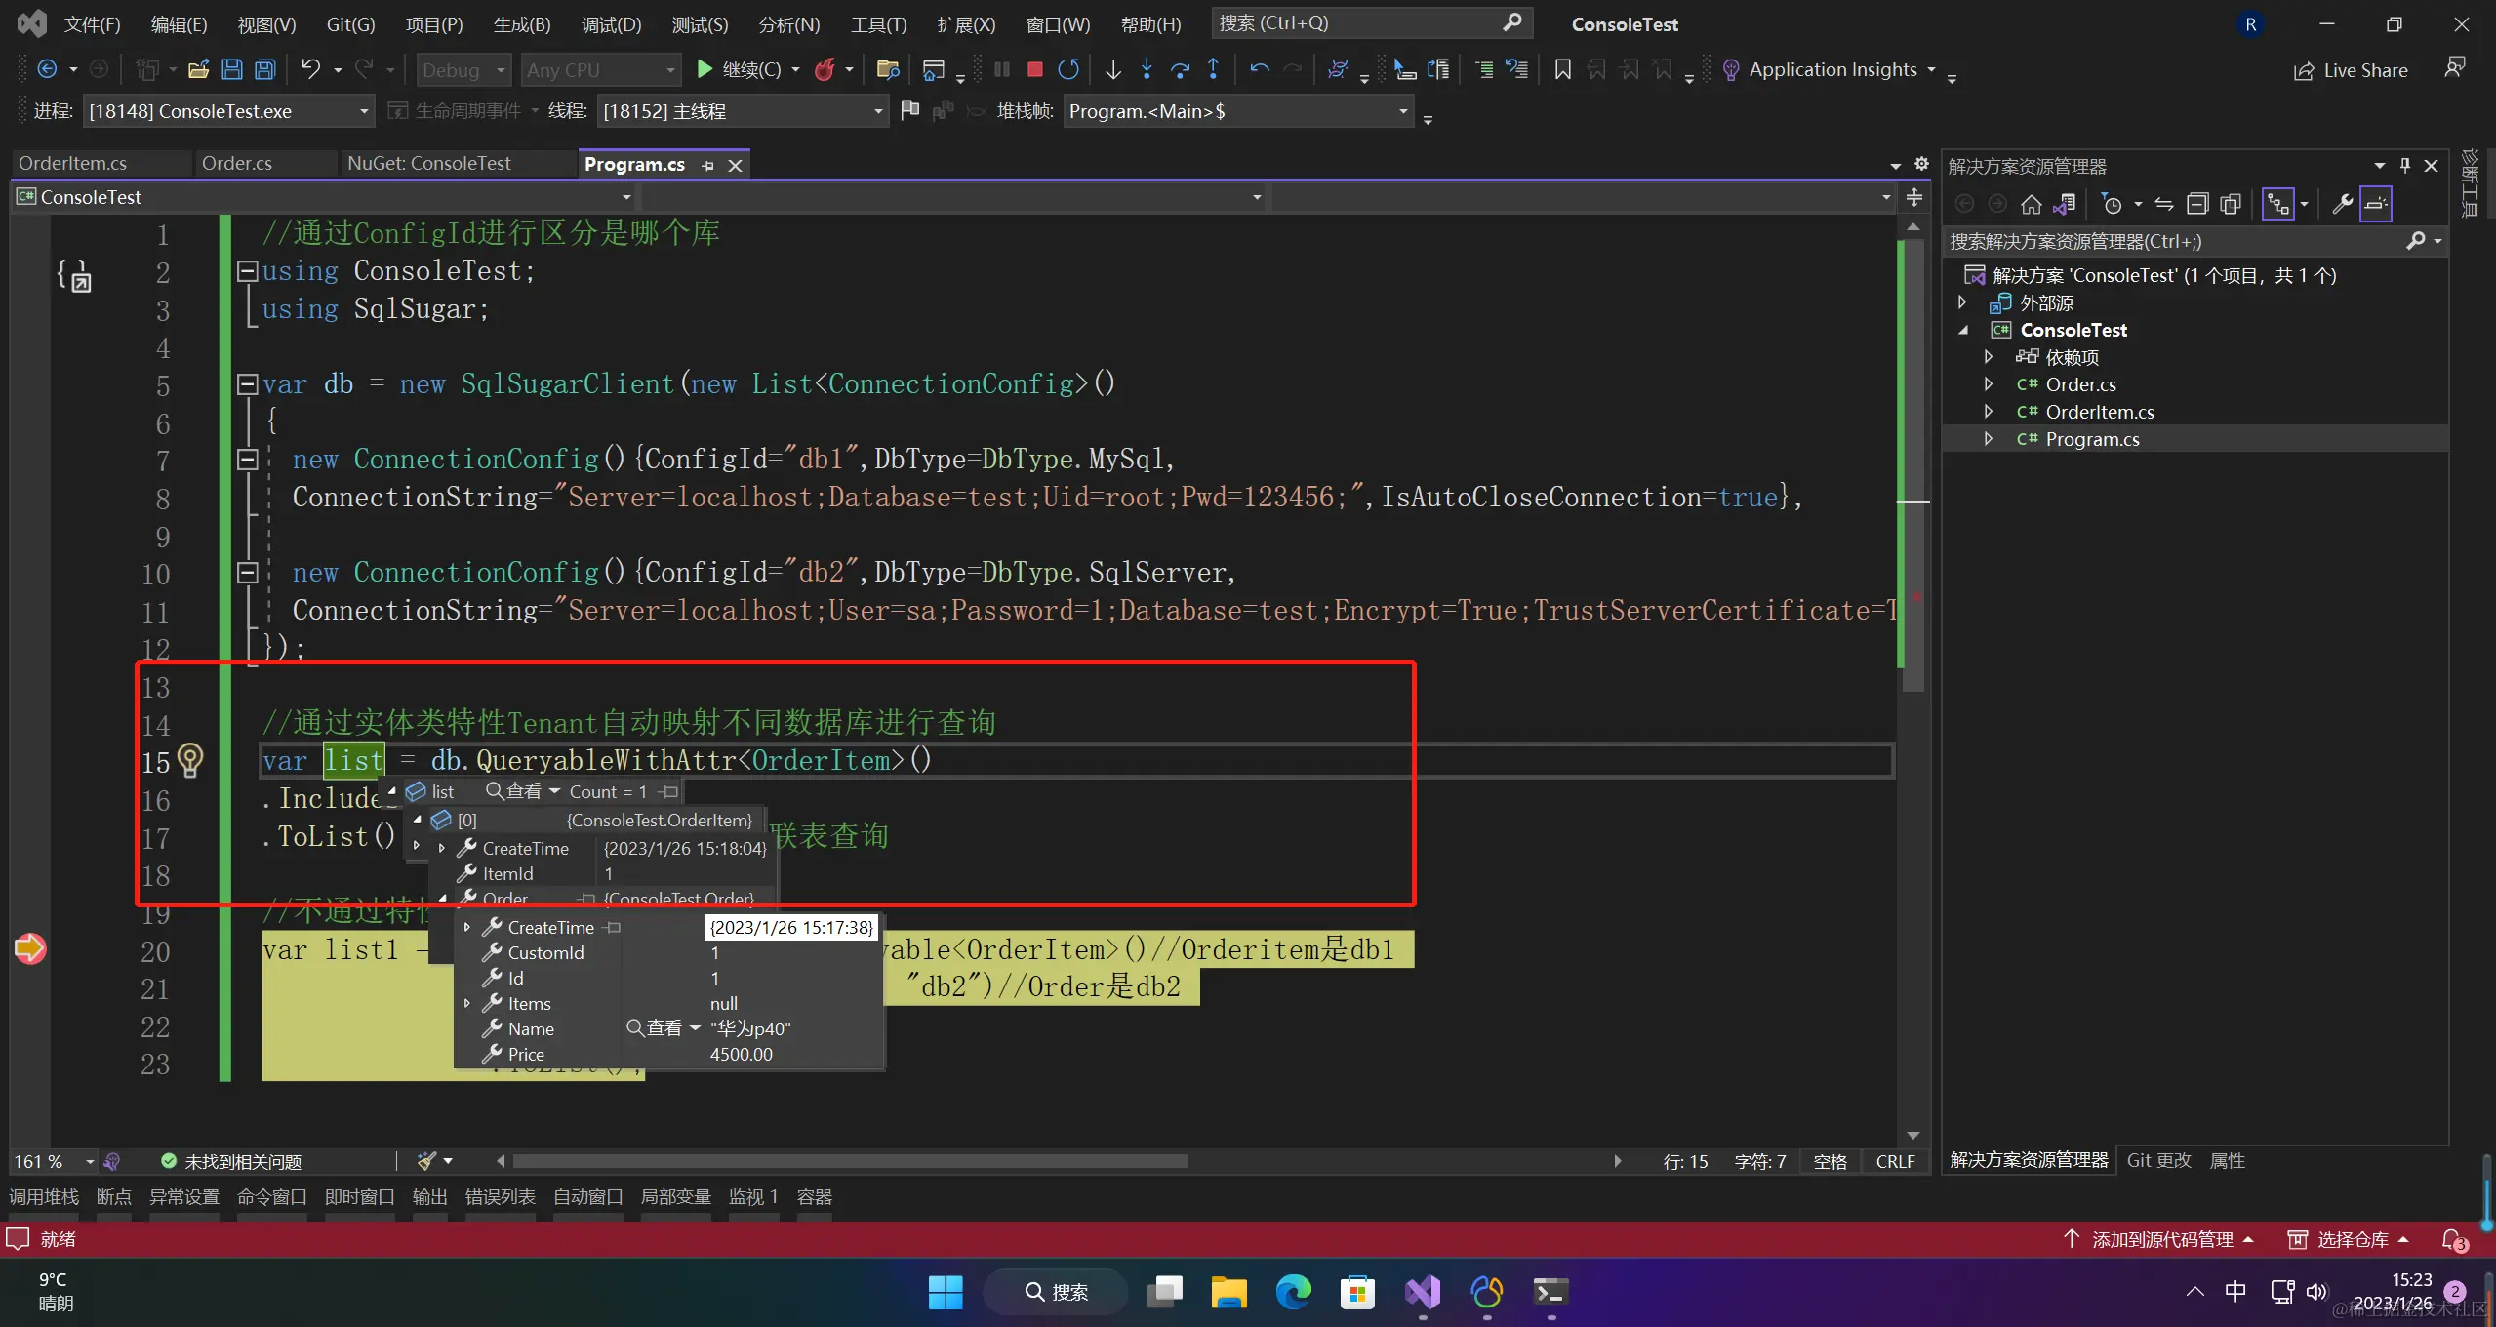Open Visual Studio from the Windows taskbar
2496x1327 pixels.
click(1423, 1292)
